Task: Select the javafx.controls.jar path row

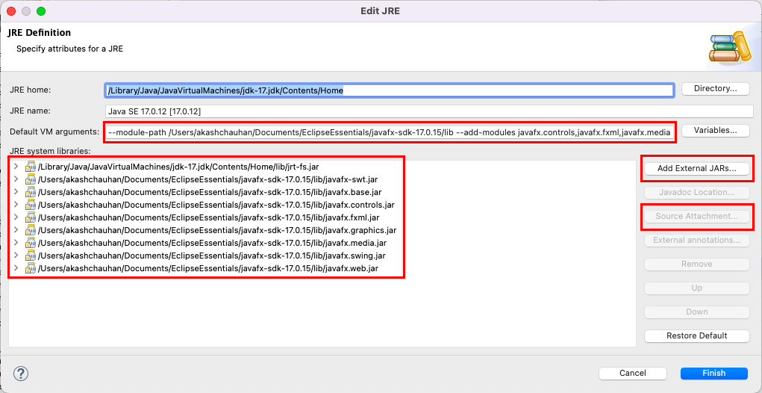Action: point(216,204)
